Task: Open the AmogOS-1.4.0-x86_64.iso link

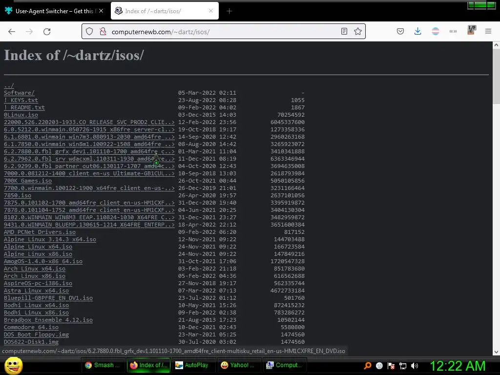Action: coord(43,262)
